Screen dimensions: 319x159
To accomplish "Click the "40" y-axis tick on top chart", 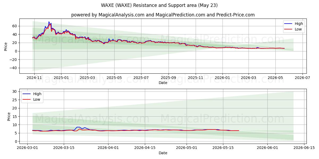I will tap(15, 34).
